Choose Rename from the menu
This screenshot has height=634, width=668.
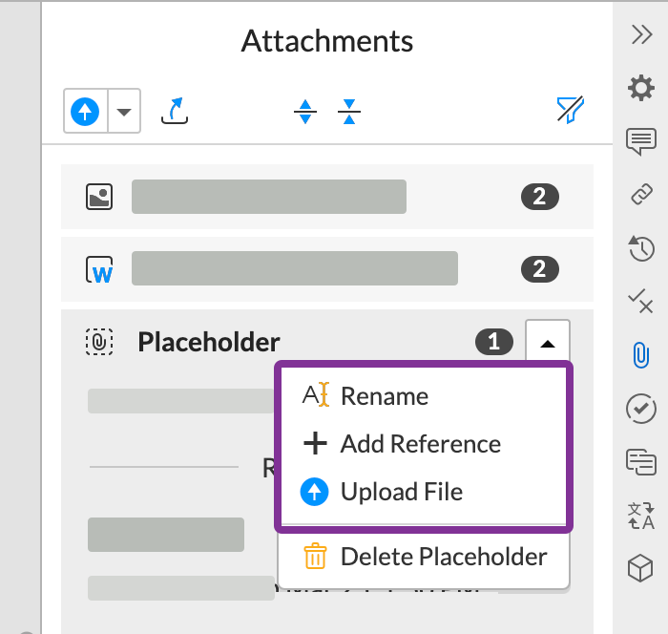(x=424, y=396)
